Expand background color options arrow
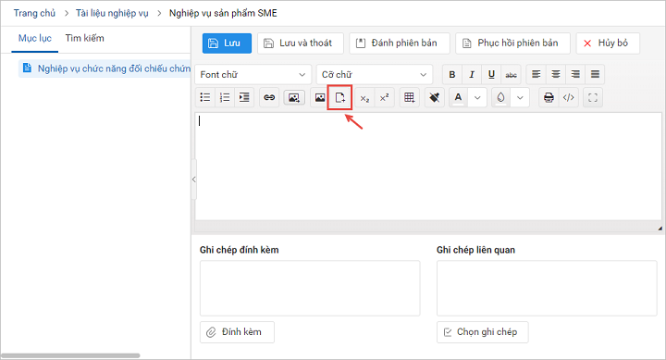Image resolution: width=666 pixels, height=360 pixels. click(520, 97)
